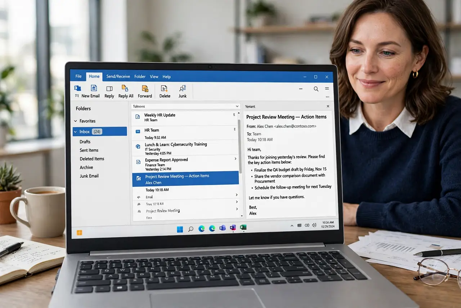
Task: Click the Reply All icon
Action: [125, 88]
